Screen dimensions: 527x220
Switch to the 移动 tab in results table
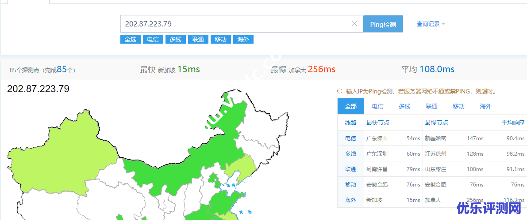(x=458, y=106)
